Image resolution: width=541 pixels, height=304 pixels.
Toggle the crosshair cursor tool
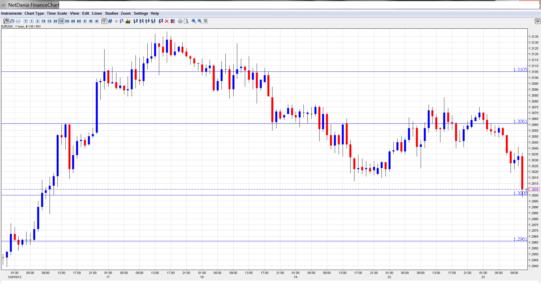coord(104,21)
